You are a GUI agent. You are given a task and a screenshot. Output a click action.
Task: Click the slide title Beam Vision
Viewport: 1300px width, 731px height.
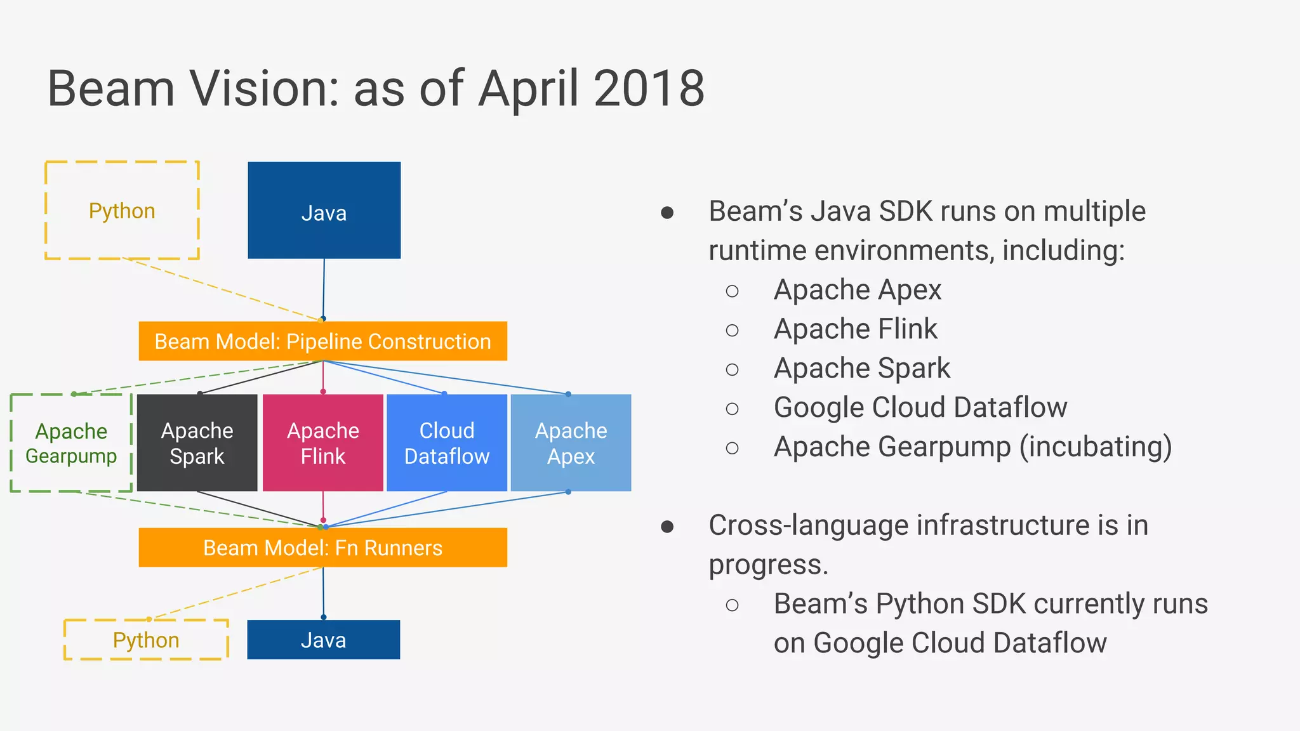pyautogui.click(x=376, y=88)
